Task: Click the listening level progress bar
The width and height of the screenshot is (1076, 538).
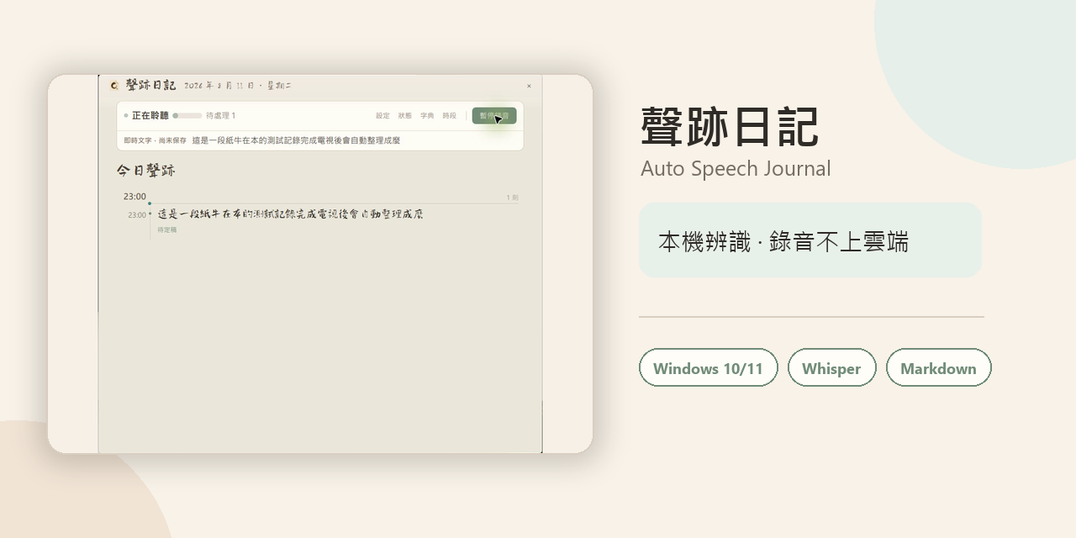Action: pyautogui.click(x=187, y=116)
